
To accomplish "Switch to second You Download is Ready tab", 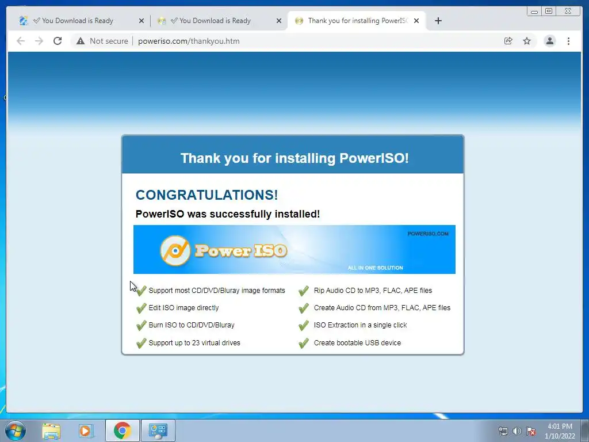I will (x=215, y=21).
